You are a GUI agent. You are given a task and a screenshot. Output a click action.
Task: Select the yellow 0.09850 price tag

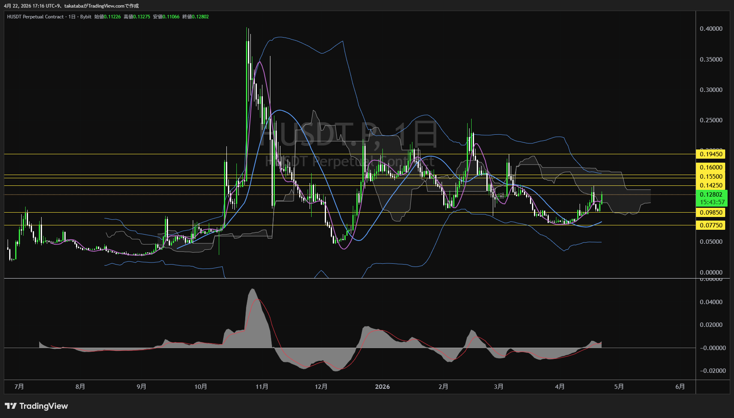(711, 213)
